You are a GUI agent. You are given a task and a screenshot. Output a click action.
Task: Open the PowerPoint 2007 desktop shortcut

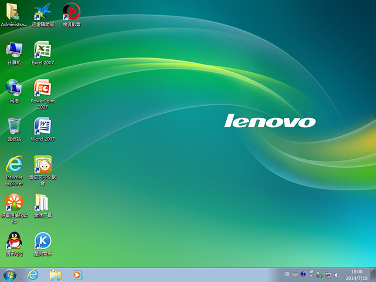pos(42,88)
